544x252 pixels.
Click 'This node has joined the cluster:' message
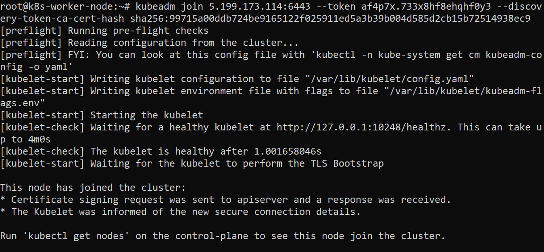pyautogui.click(x=93, y=187)
